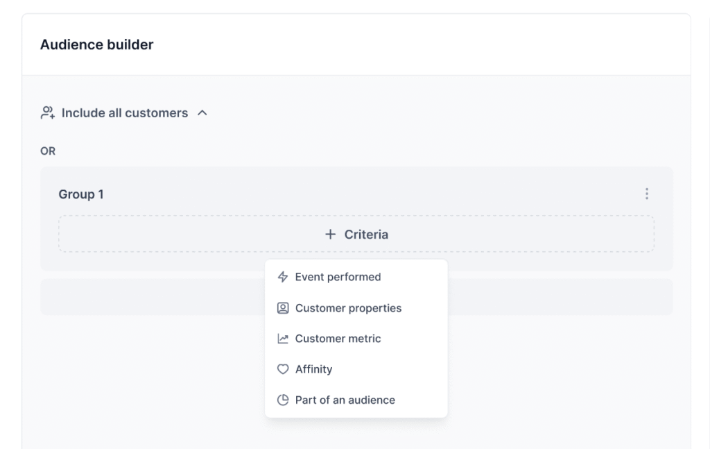710x449 pixels.
Task: Click the Include all customers label
Action: tap(125, 113)
